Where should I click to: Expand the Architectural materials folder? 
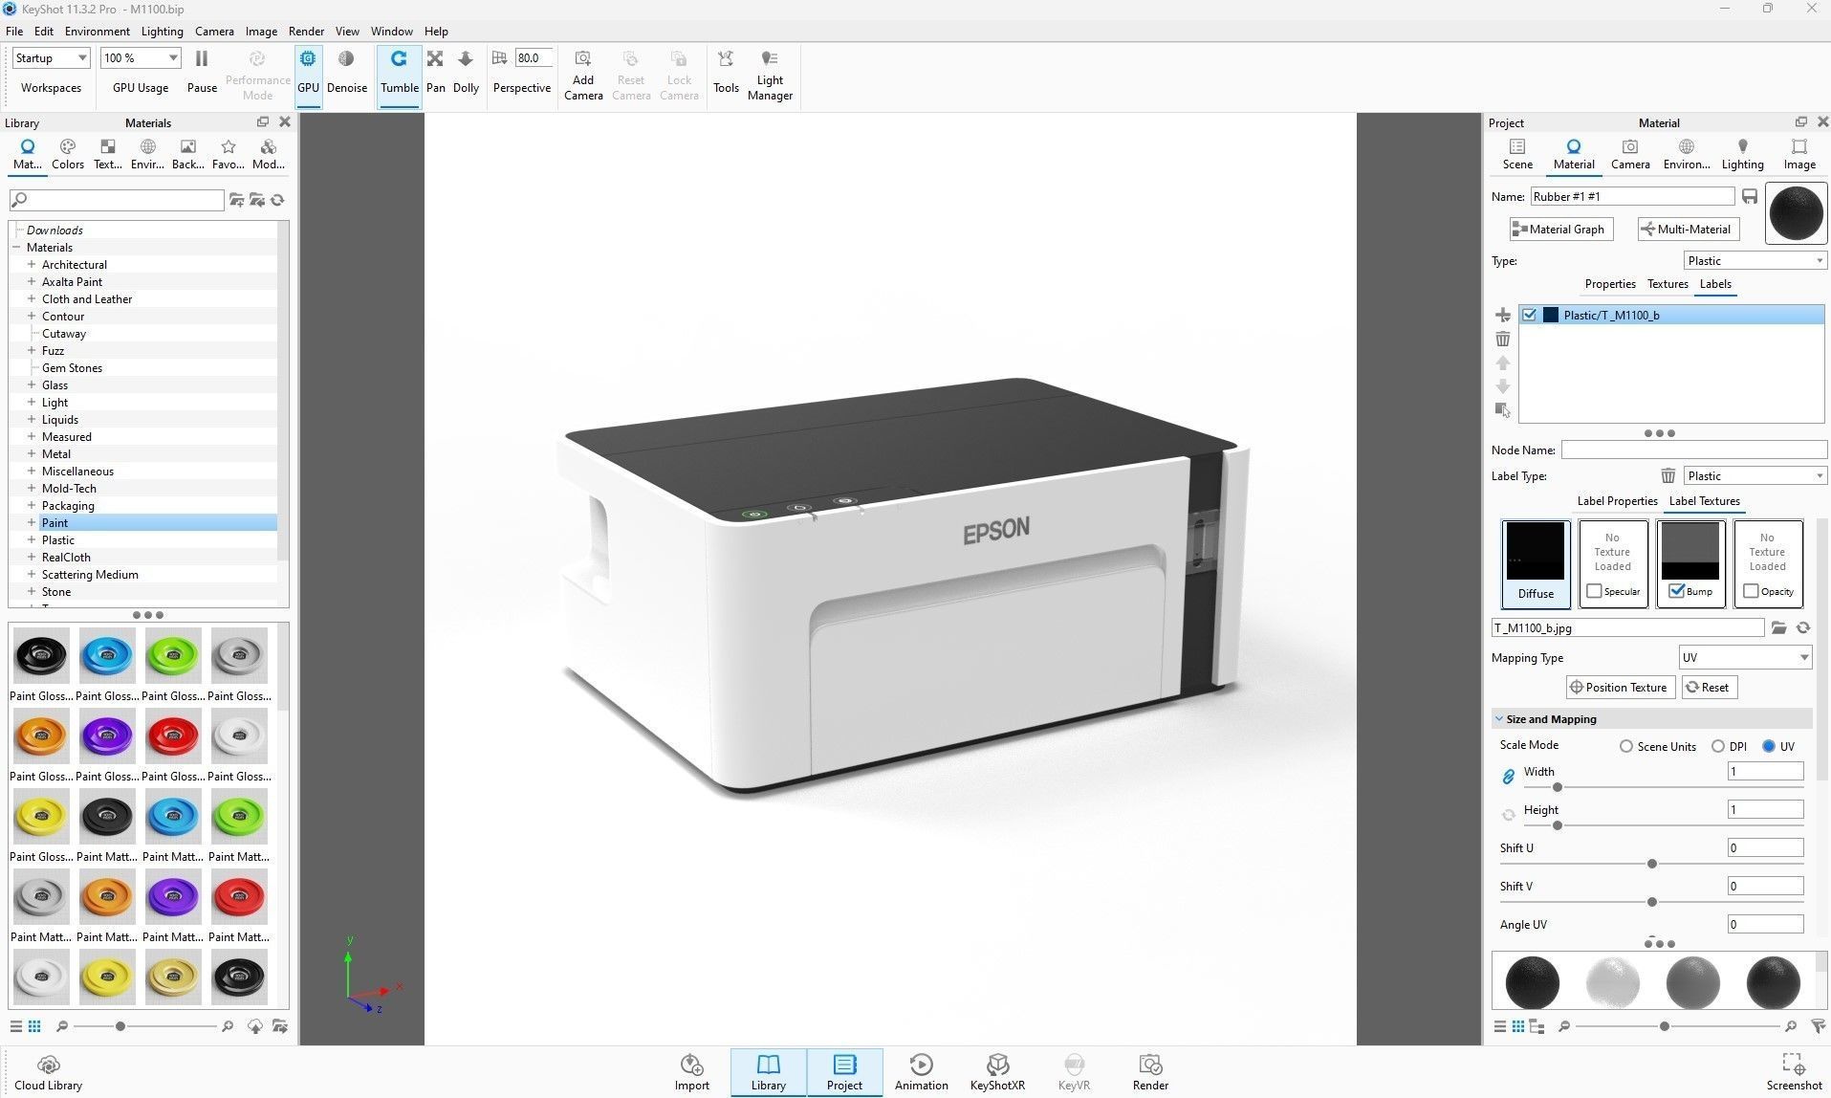(32, 264)
